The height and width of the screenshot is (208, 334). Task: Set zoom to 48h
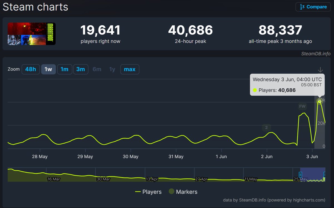[x=31, y=69]
